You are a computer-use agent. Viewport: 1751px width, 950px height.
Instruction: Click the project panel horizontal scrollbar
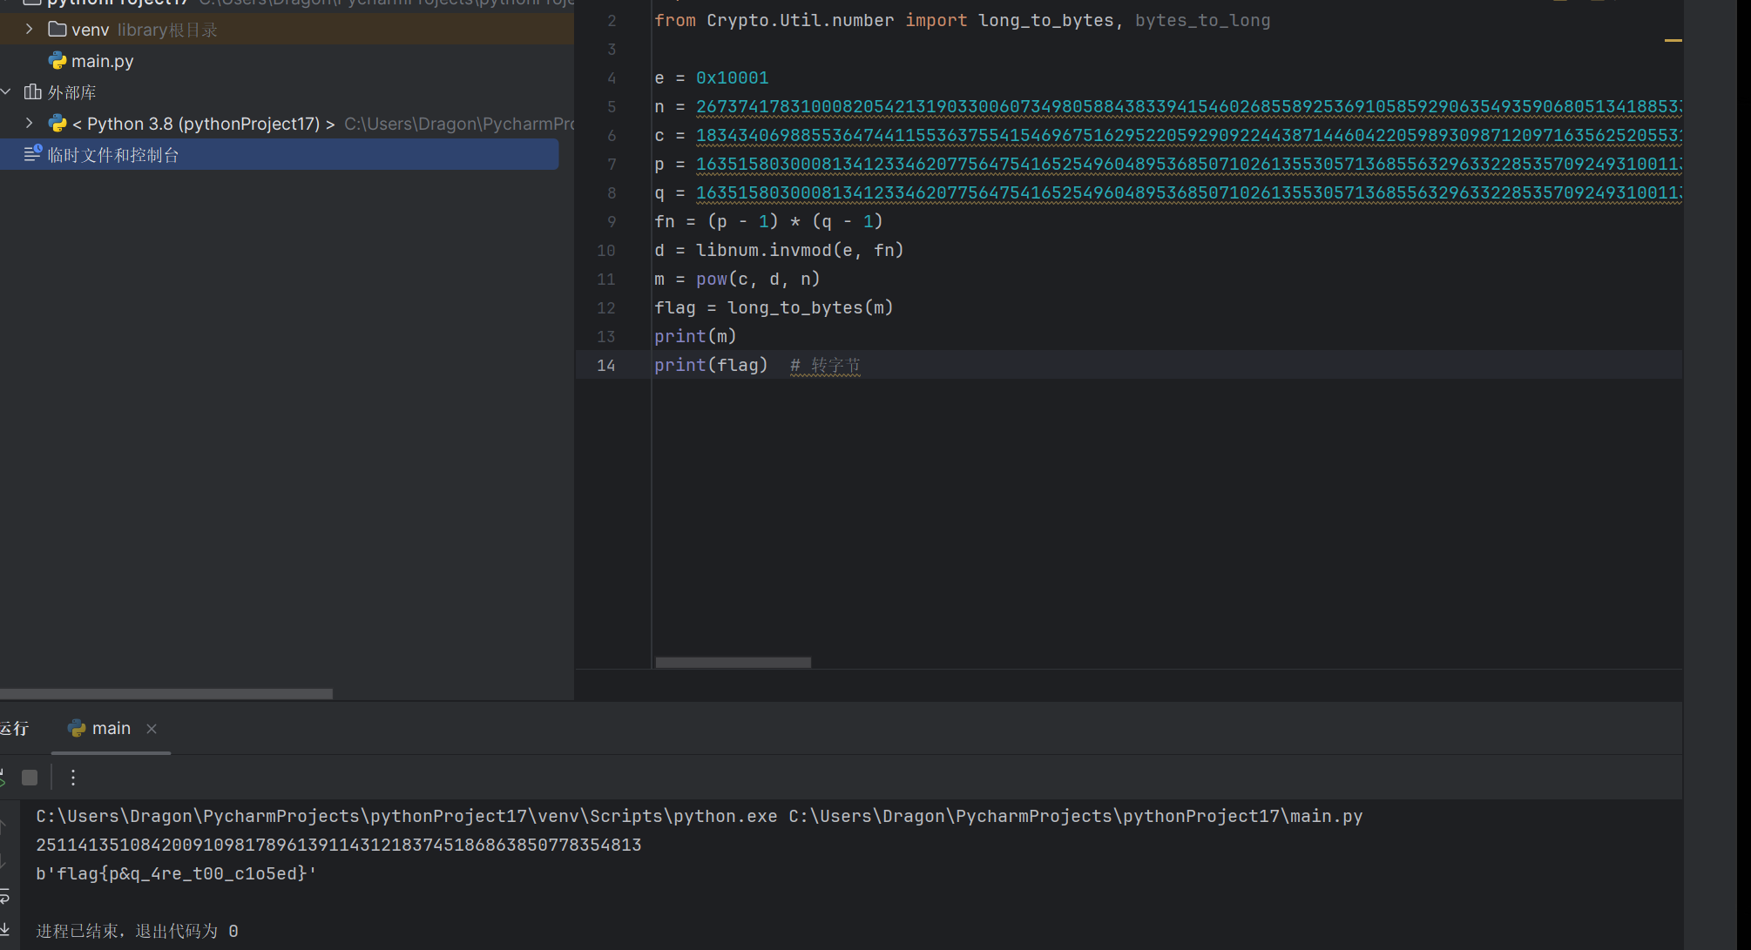pos(166,694)
